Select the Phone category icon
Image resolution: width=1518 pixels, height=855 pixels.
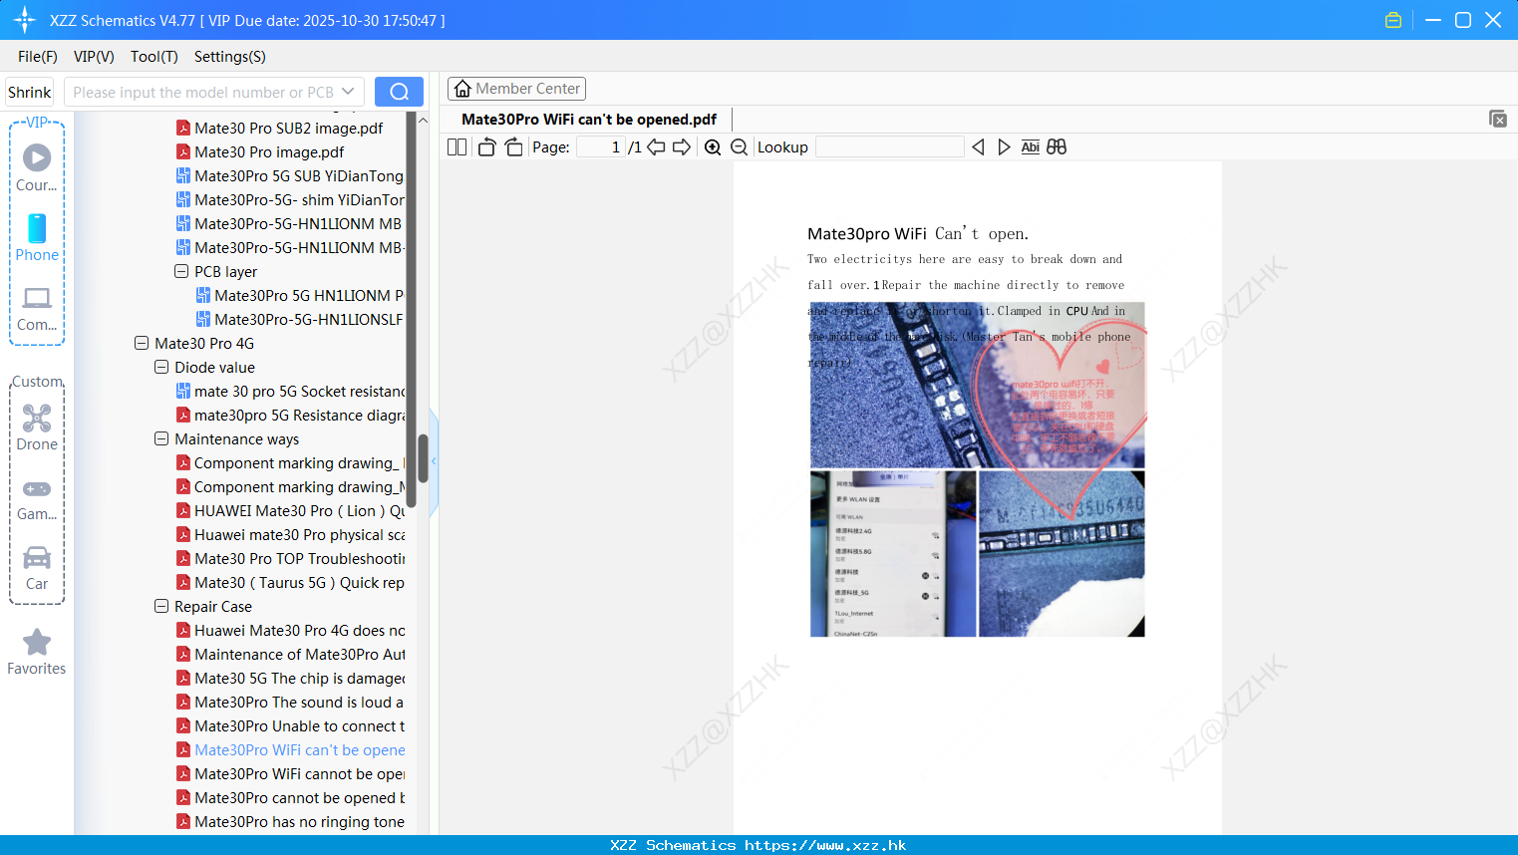37,238
